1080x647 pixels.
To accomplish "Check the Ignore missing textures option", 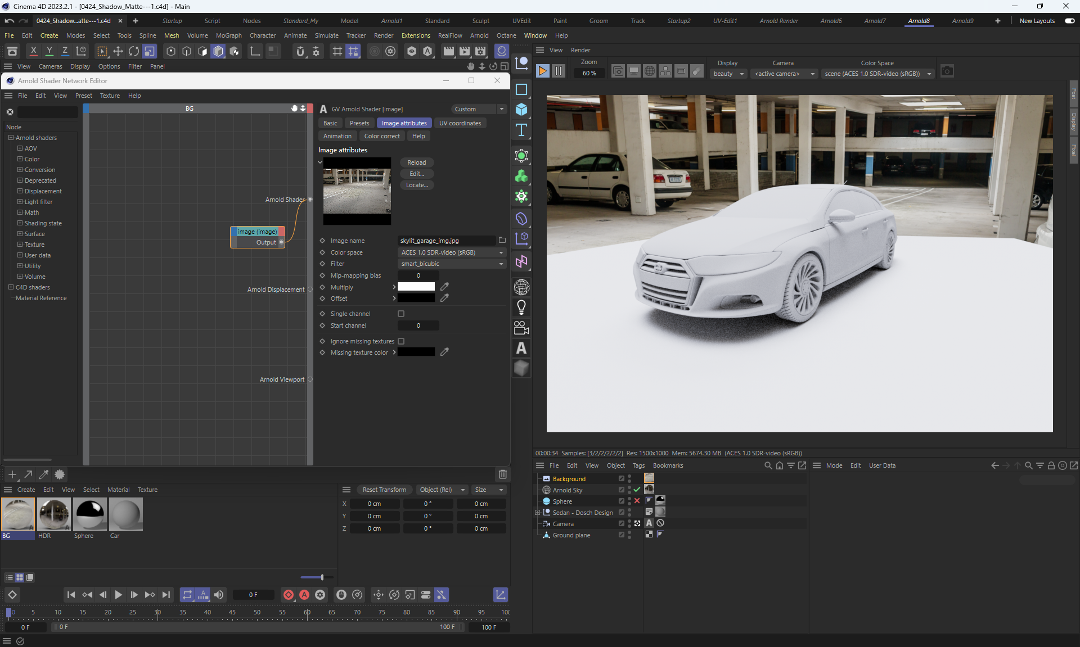I will pos(401,341).
